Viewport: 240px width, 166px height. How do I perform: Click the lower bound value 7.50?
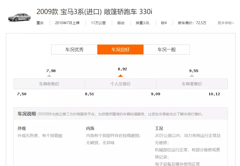point(22,94)
